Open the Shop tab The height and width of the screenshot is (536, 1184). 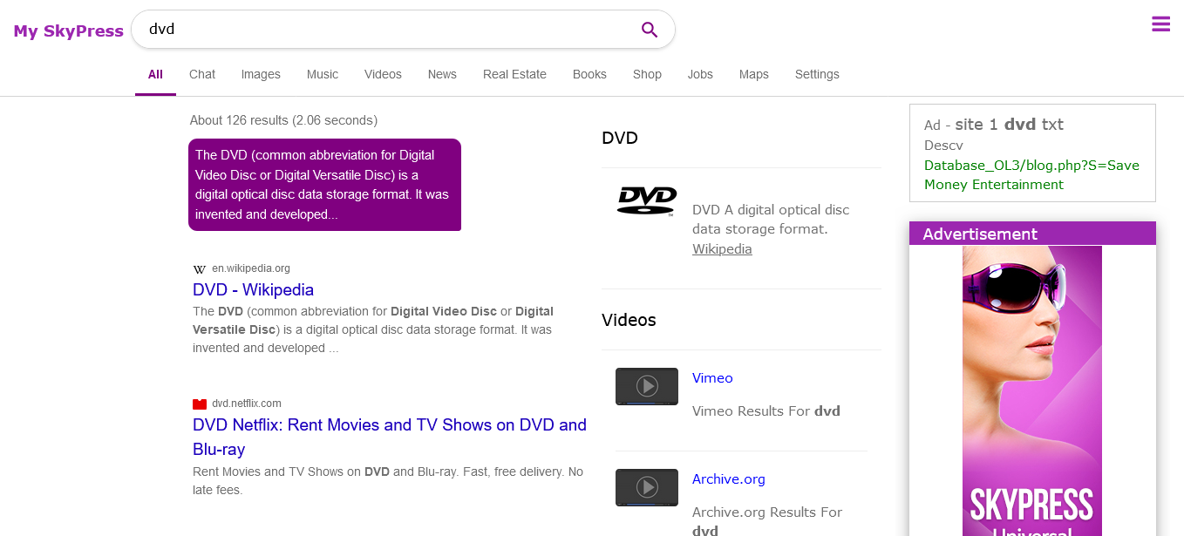647,74
